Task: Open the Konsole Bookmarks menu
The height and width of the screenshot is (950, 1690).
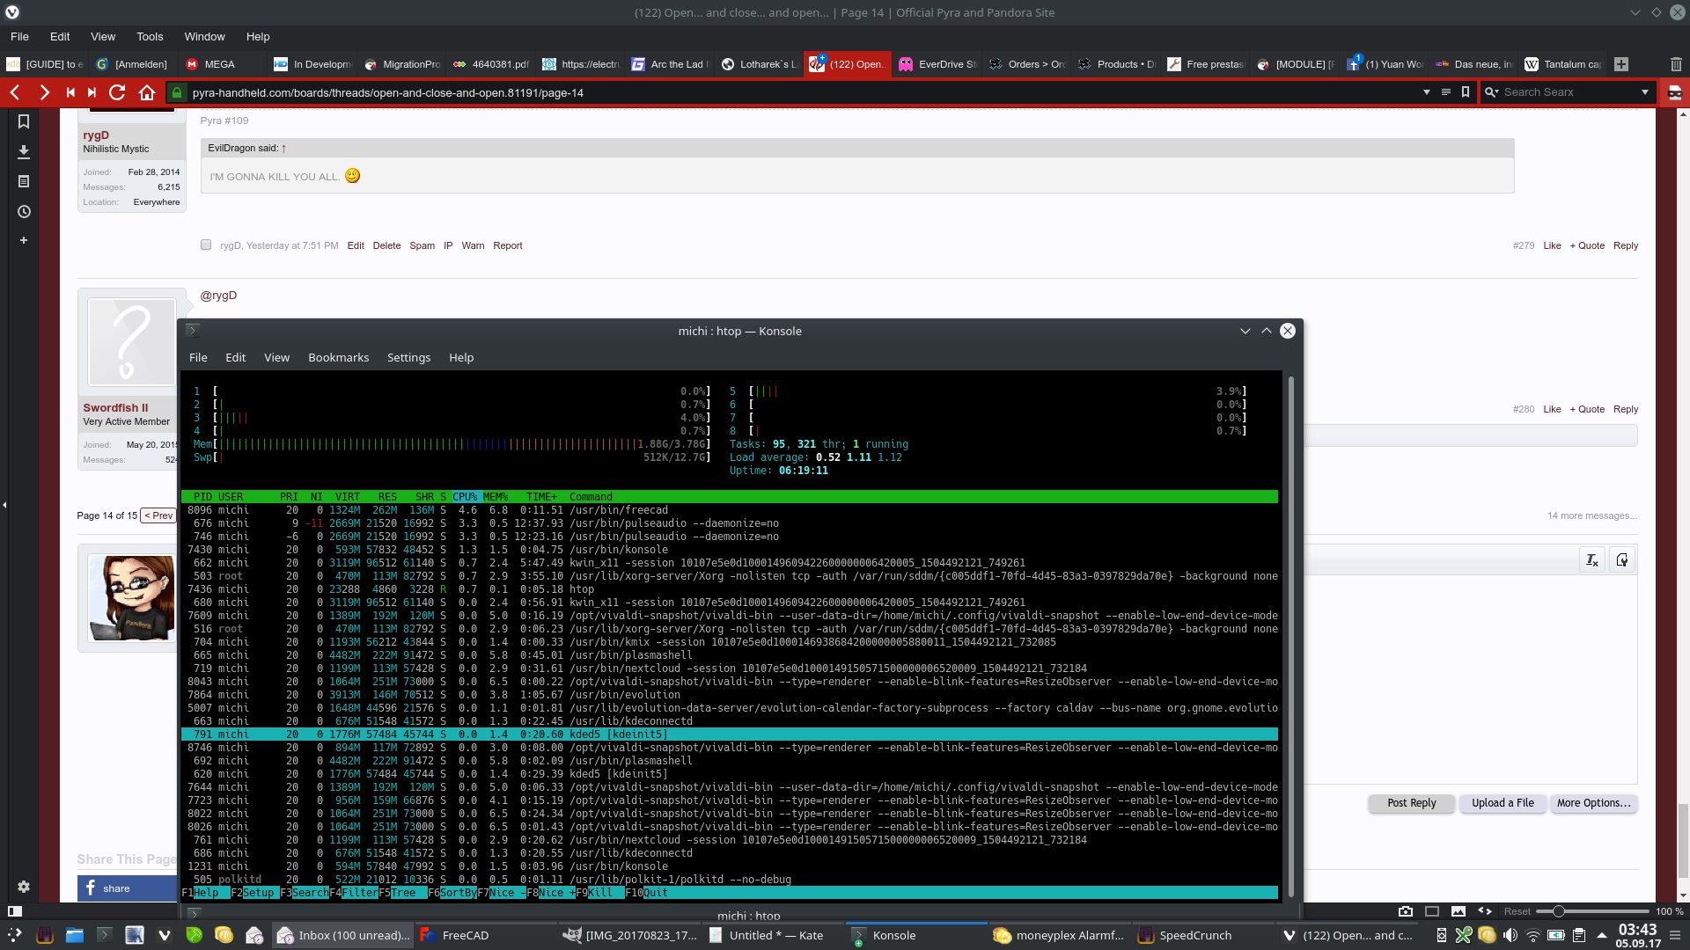Action: pos(338,357)
